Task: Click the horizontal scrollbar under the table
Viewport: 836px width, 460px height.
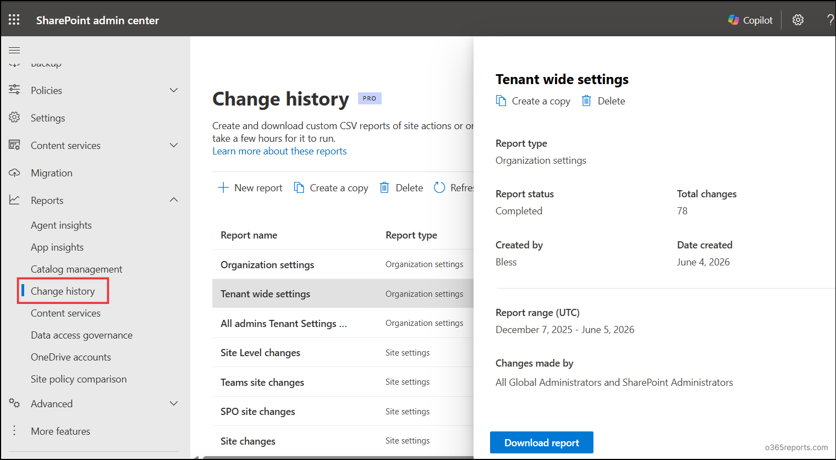Action: [338, 457]
